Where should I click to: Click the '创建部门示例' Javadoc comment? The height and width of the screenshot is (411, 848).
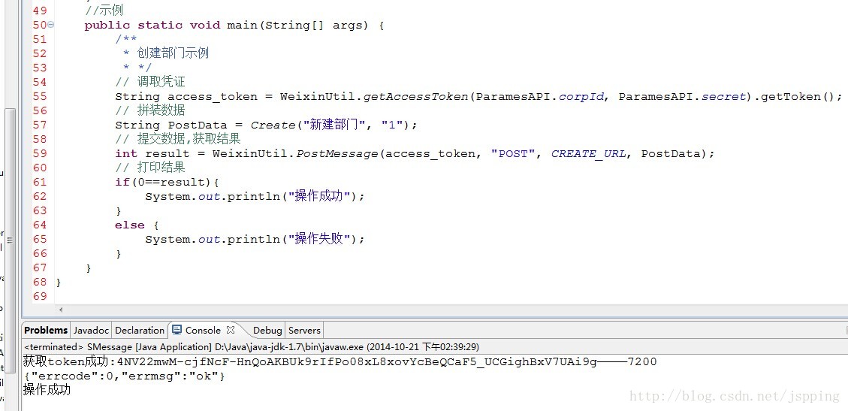click(173, 53)
